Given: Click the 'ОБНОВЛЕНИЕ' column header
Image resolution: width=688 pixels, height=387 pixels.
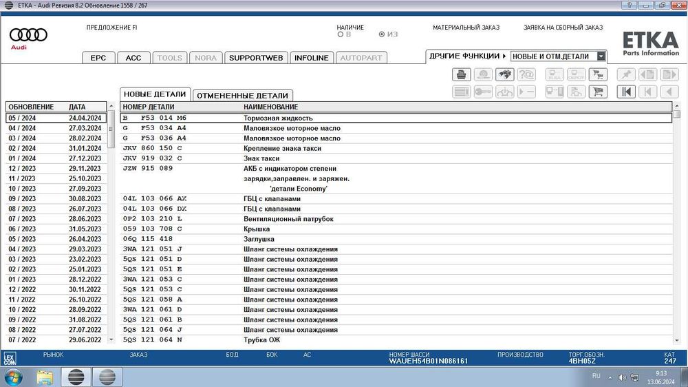Looking at the screenshot, I should tap(31, 107).
